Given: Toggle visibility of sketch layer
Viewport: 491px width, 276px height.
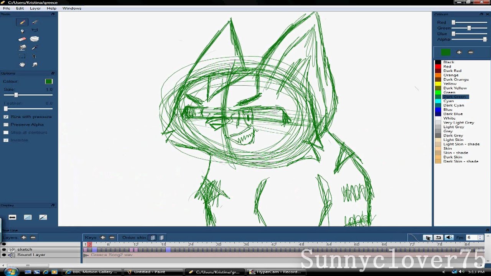Looking at the screenshot, I should (4, 250).
